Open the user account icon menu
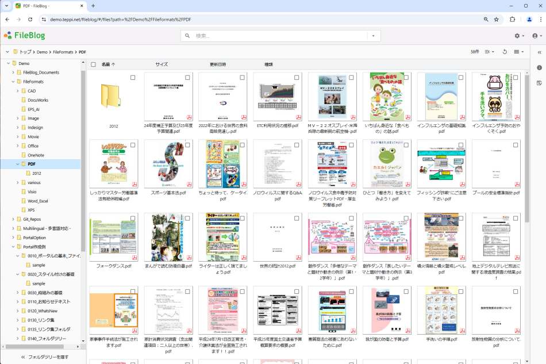This screenshot has width=546, height=364. (x=537, y=36)
